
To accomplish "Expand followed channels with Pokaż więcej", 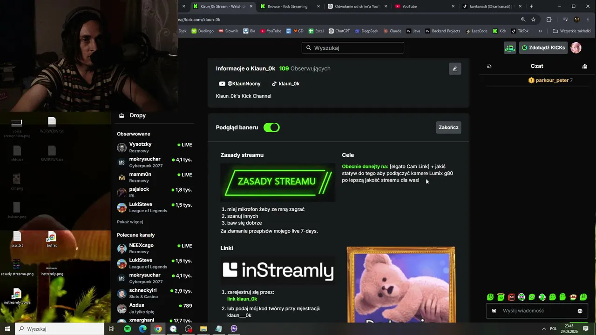I will [130, 222].
